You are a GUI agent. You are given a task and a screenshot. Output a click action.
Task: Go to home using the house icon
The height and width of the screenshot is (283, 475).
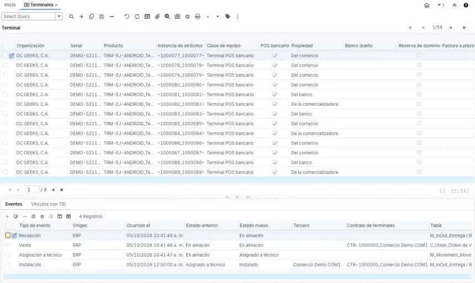426,5
